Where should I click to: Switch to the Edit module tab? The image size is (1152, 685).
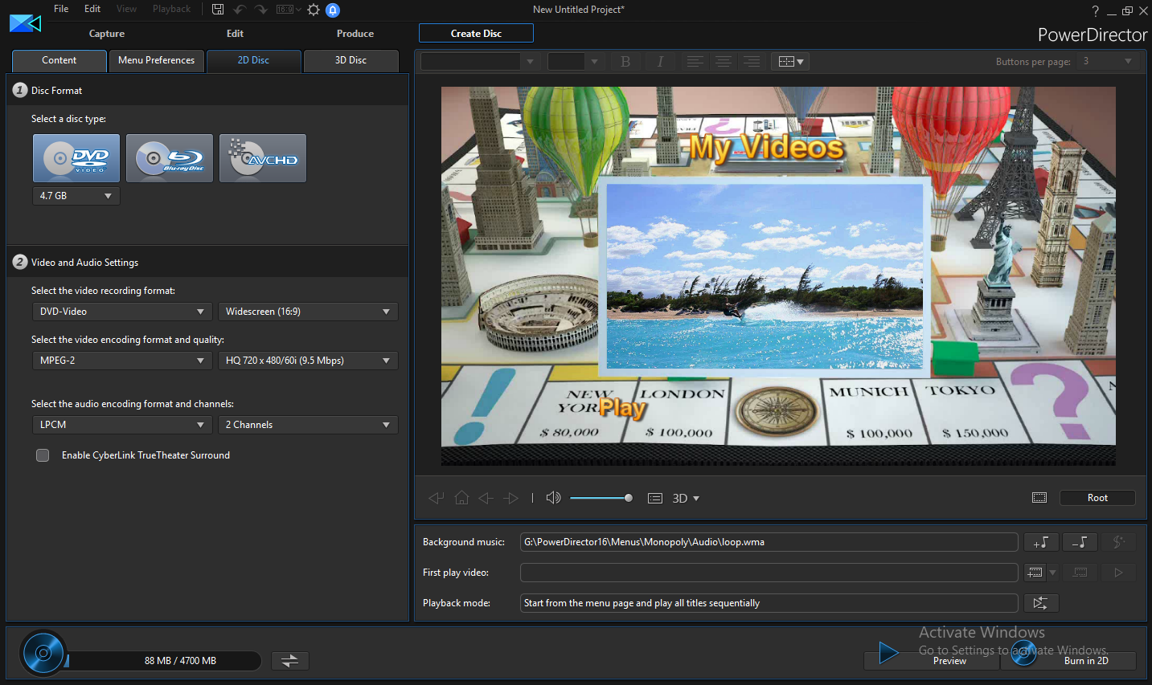(235, 34)
